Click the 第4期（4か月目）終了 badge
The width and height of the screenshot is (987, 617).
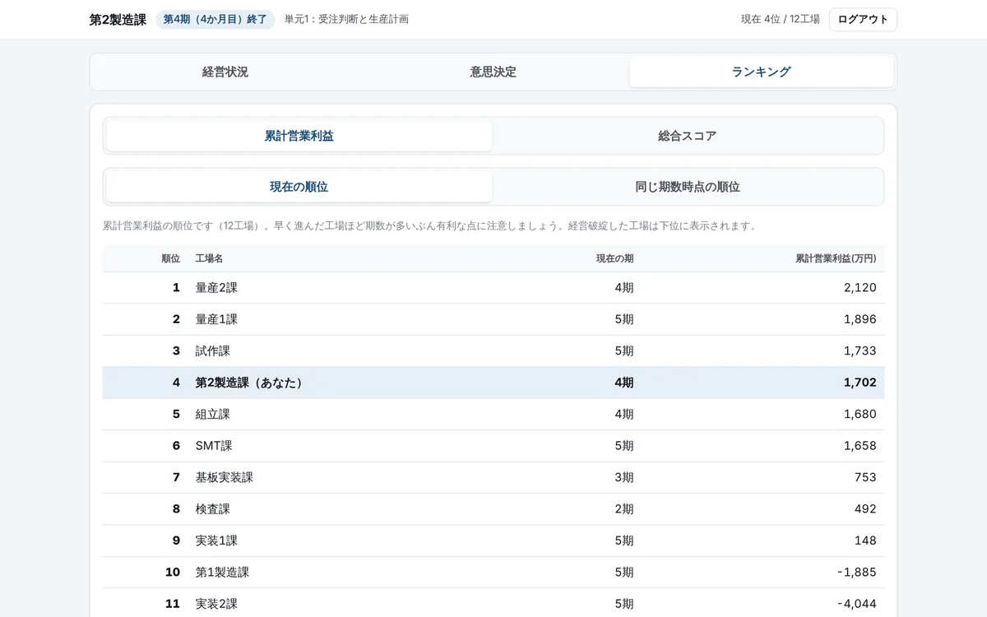[x=215, y=20]
